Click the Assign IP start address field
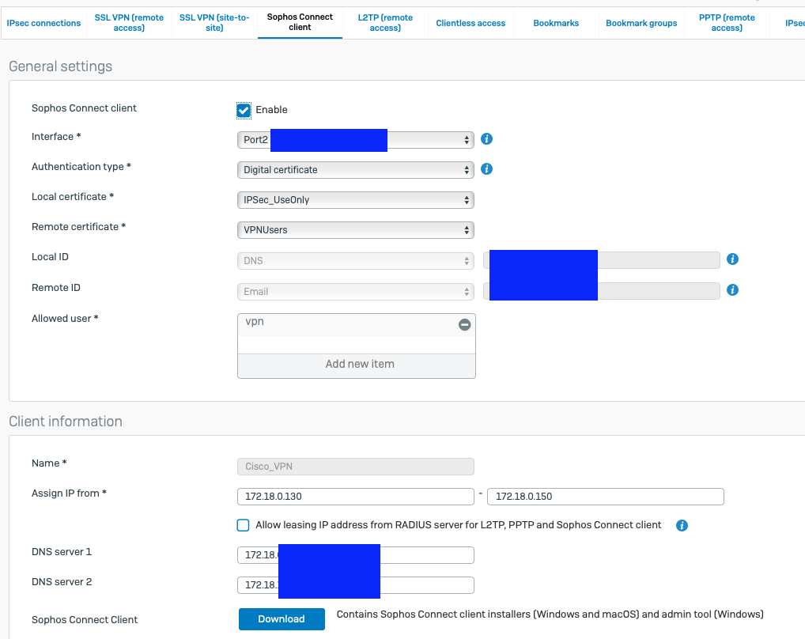The height and width of the screenshot is (639, 805). click(x=355, y=497)
